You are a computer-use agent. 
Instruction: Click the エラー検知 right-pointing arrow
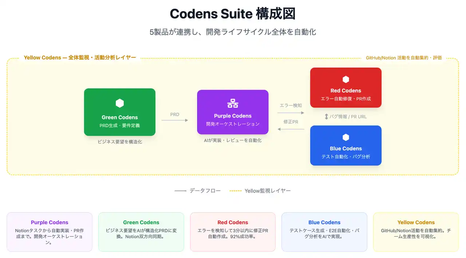pyautogui.click(x=291, y=113)
